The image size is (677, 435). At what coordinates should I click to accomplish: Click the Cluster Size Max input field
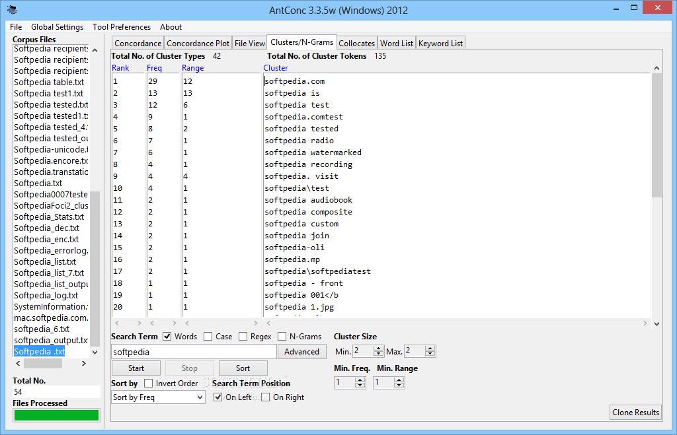tap(415, 351)
